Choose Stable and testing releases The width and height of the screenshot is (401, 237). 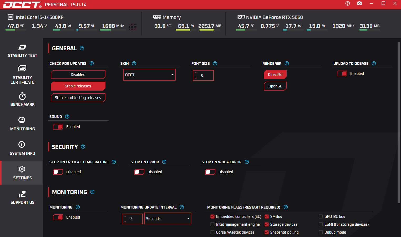pyautogui.click(x=78, y=98)
